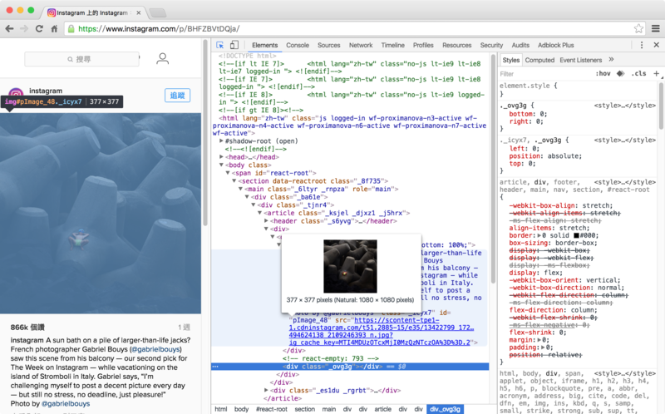Toggle the .cls class editor

[638, 73]
